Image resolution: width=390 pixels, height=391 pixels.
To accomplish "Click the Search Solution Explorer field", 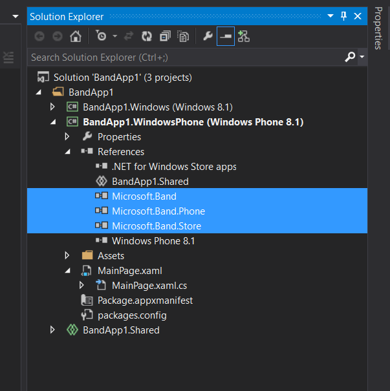I will tap(186, 58).
